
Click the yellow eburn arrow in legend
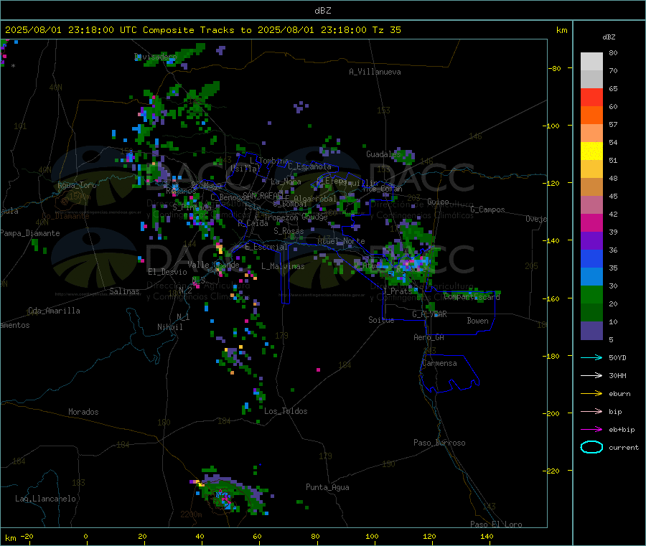[591, 394]
